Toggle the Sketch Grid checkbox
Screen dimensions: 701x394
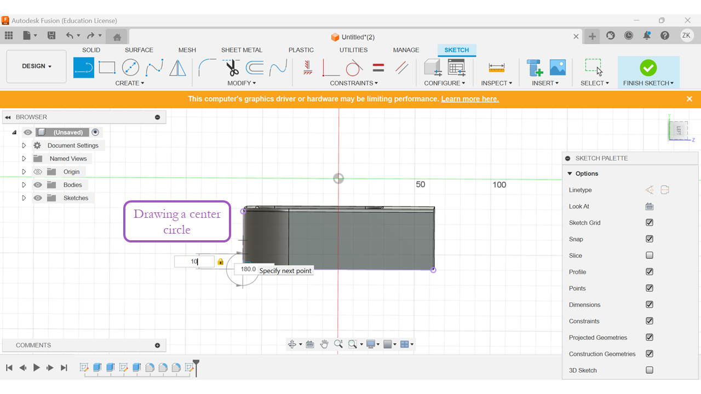[x=650, y=223]
